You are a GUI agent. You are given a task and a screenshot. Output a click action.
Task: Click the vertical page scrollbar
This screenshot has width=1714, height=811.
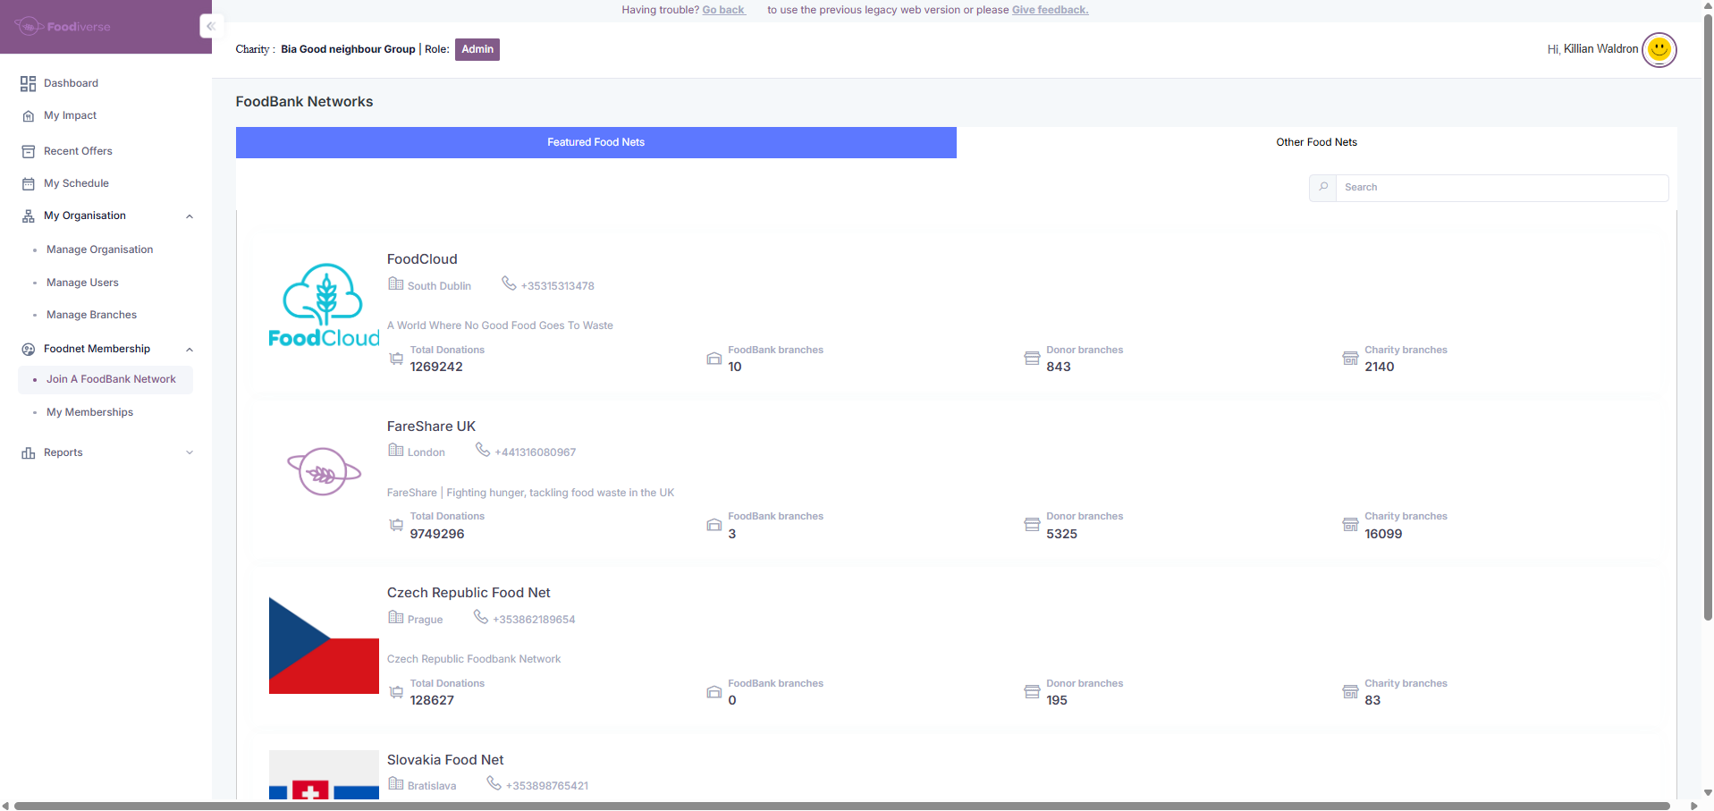[x=1708, y=313]
